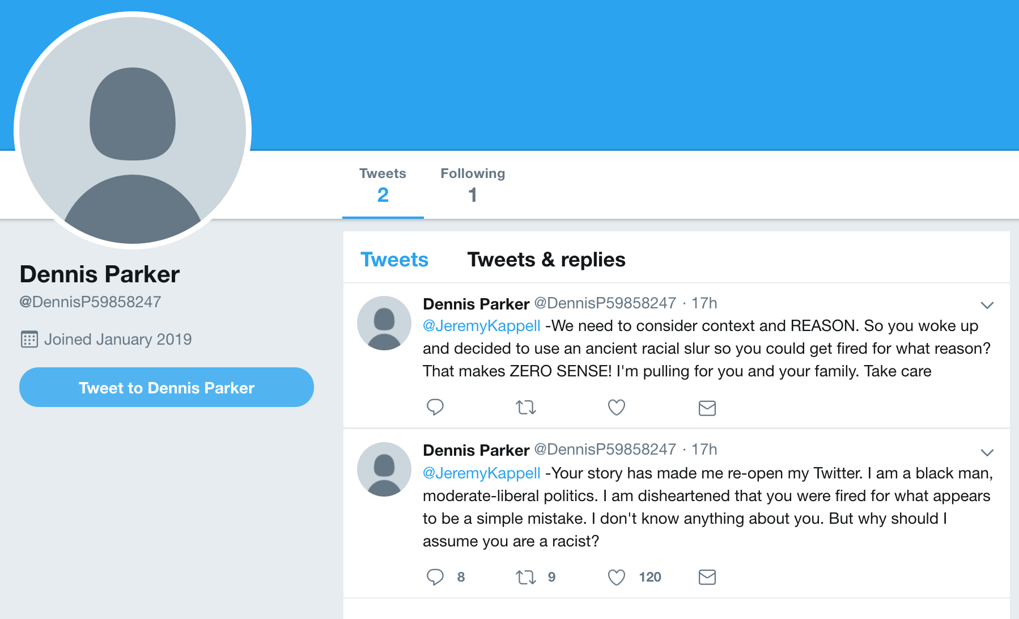Click the large profile avatar picture

pos(133,130)
